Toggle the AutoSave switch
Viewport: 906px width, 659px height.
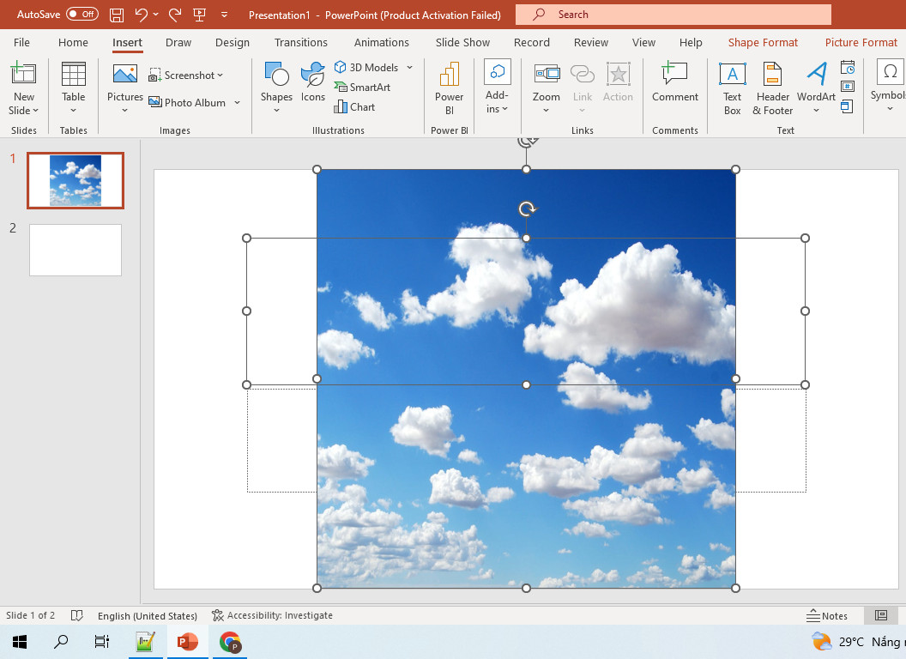point(82,15)
